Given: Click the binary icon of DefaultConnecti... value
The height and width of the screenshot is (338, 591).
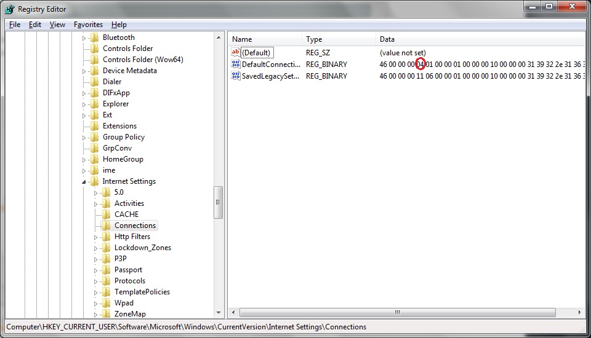Looking at the screenshot, I should click(x=236, y=64).
